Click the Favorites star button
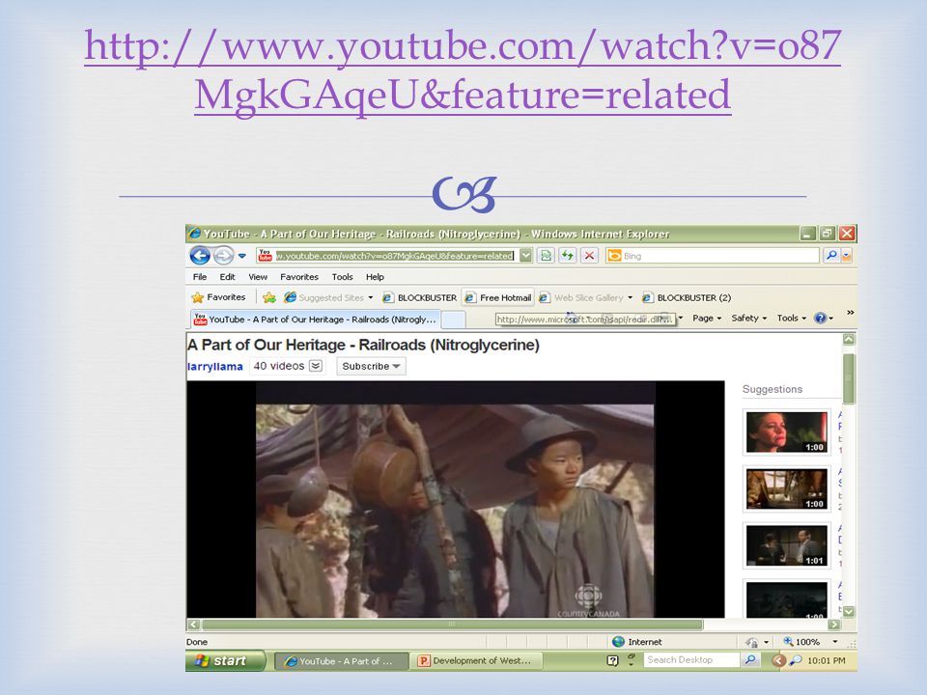927x695 pixels. pyautogui.click(x=218, y=297)
